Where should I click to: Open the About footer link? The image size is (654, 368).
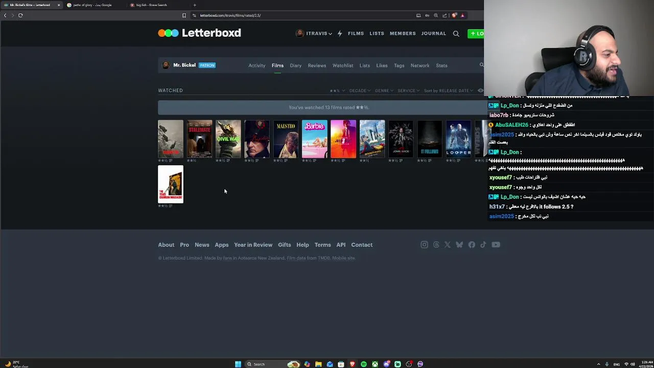tap(166, 245)
